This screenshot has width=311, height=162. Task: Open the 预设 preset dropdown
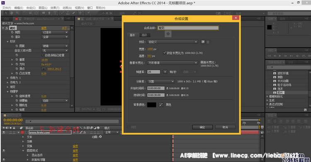tap(173, 42)
